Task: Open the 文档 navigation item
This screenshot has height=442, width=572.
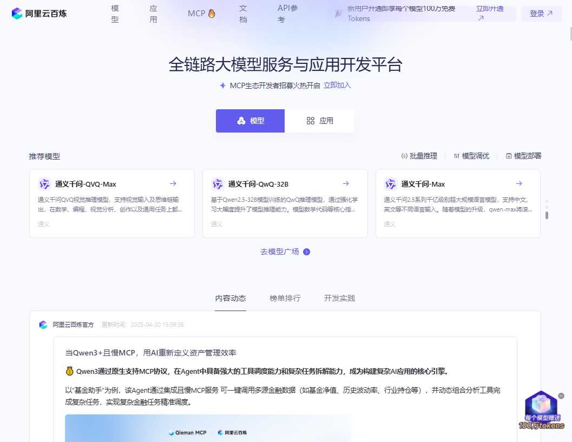Action: (243, 14)
